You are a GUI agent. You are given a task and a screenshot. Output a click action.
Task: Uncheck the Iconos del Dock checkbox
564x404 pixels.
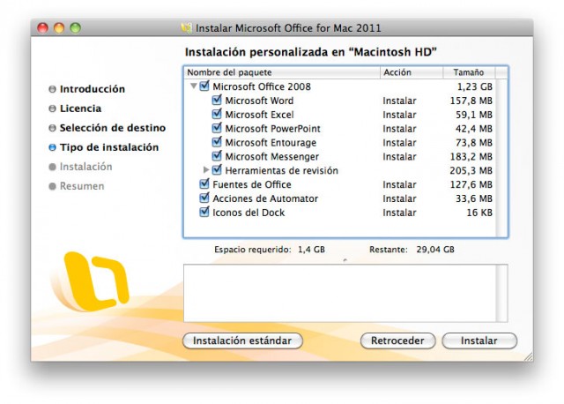coord(204,212)
